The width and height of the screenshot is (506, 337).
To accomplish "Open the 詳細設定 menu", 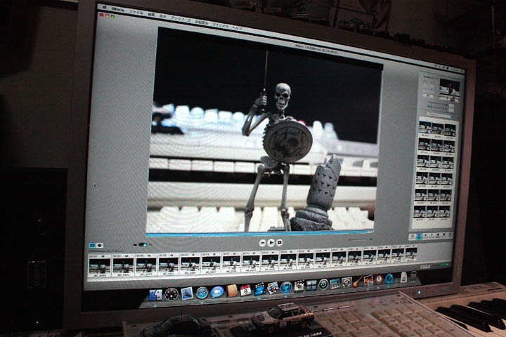I will (202, 22).
